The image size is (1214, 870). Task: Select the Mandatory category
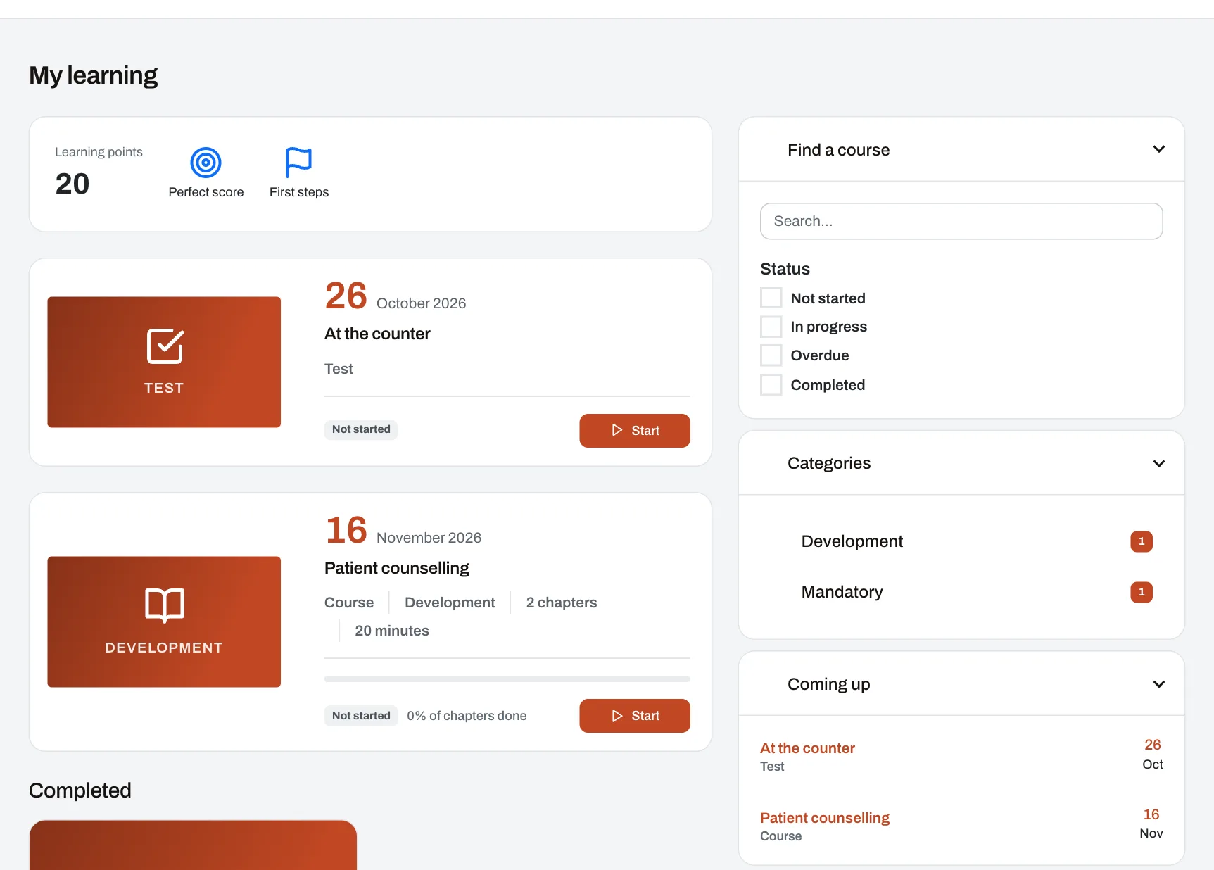click(842, 592)
